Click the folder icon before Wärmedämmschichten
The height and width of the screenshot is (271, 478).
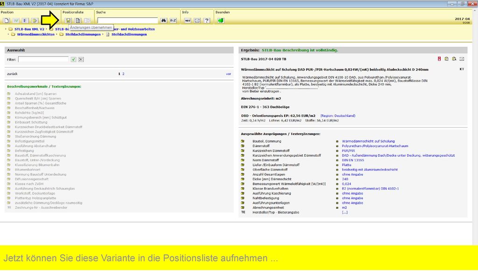[x=13, y=35]
